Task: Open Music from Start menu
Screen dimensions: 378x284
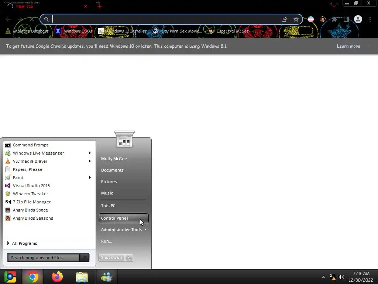Action: click(x=107, y=193)
